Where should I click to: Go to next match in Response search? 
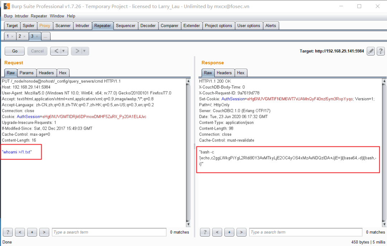242,232
